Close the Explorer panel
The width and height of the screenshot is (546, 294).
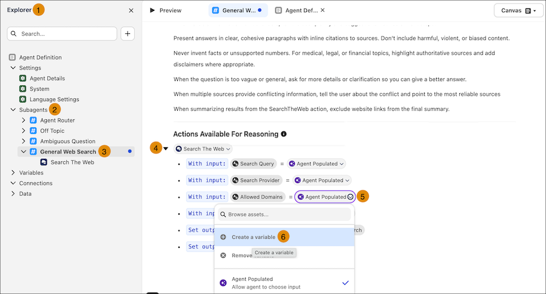131,10
